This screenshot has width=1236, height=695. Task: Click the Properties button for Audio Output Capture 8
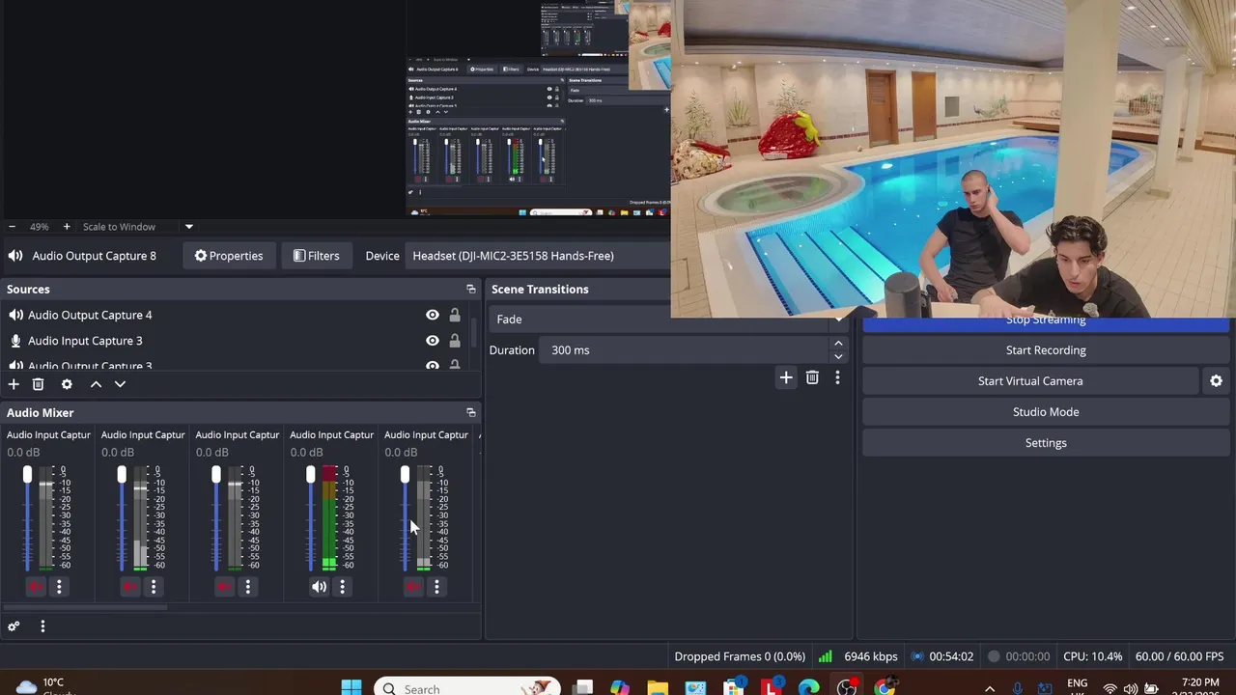[229, 256]
